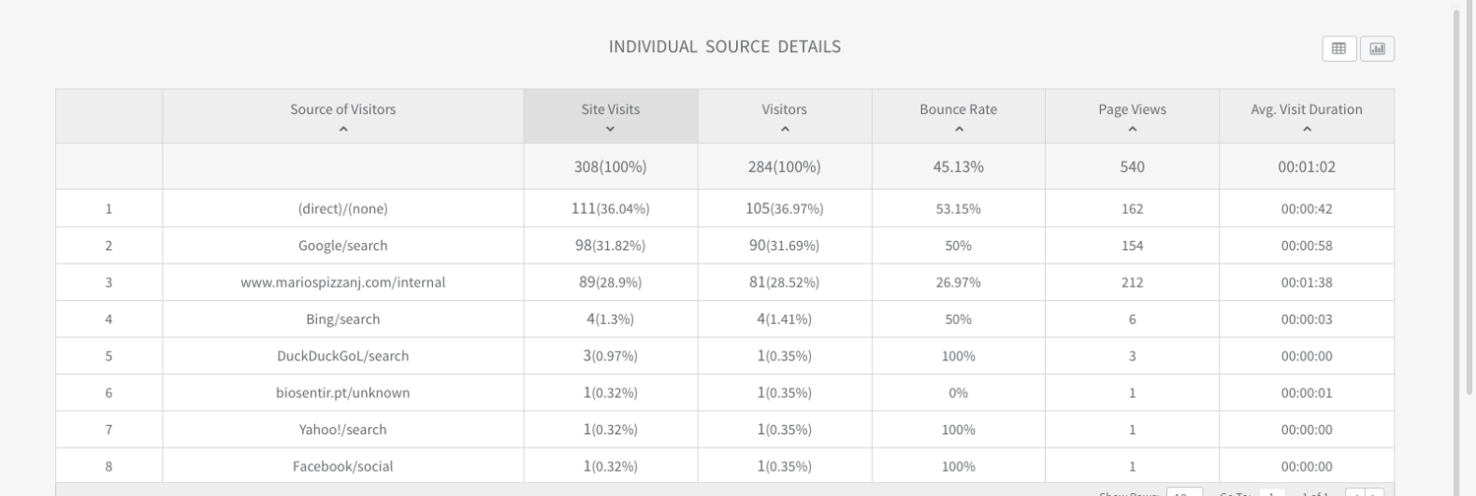Click sort arrow under Visitors column
Viewport: 1476px width, 496px height.
tap(784, 129)
